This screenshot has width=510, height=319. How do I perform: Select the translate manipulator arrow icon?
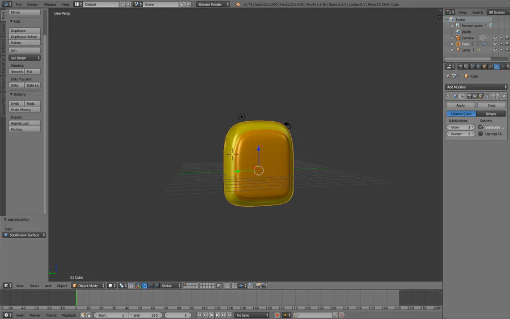pos(144,286)
